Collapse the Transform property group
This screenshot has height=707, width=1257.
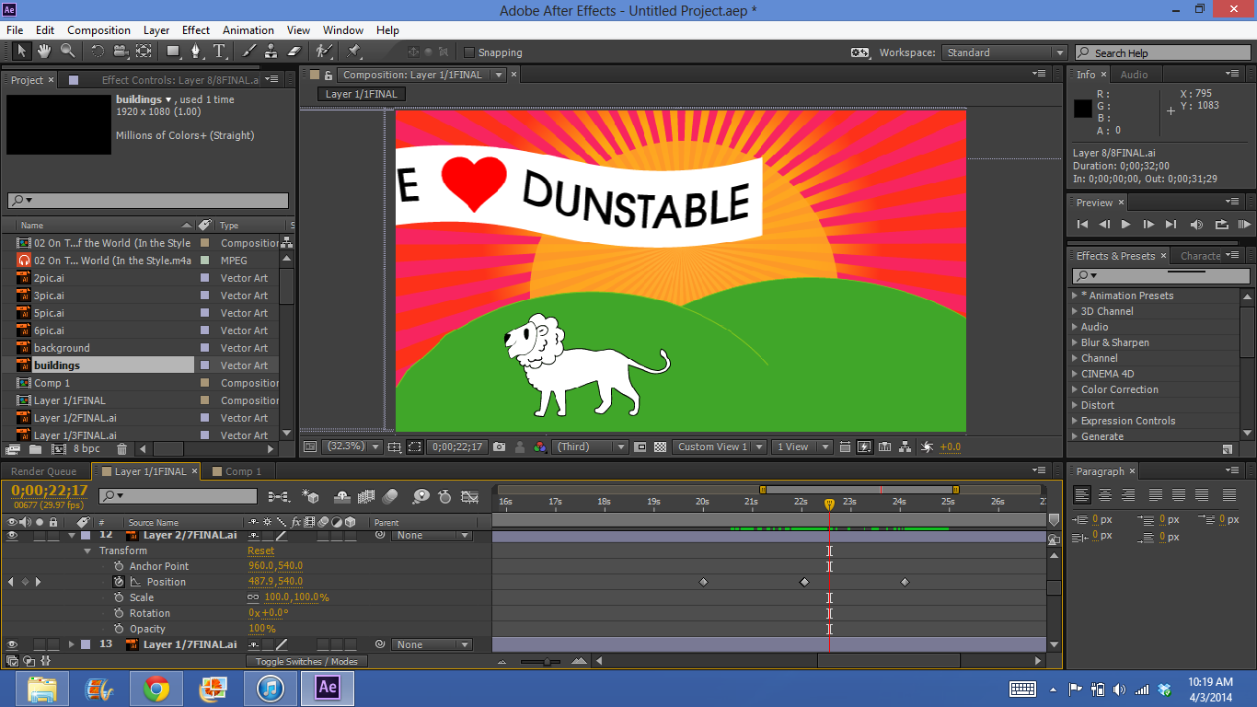(x=89, y=551)
